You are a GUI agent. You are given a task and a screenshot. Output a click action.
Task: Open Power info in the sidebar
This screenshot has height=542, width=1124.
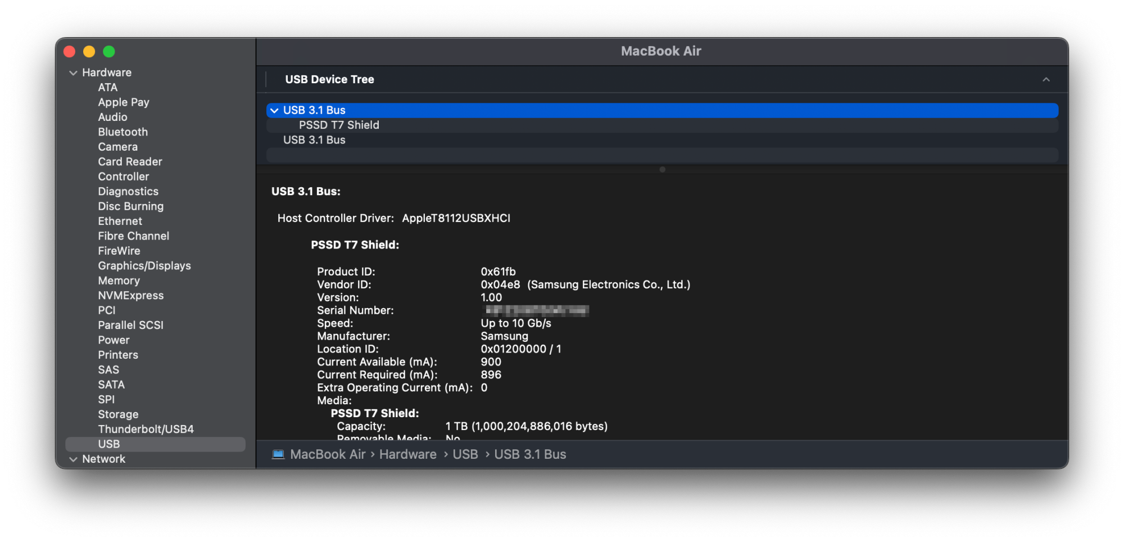[114, 340]
